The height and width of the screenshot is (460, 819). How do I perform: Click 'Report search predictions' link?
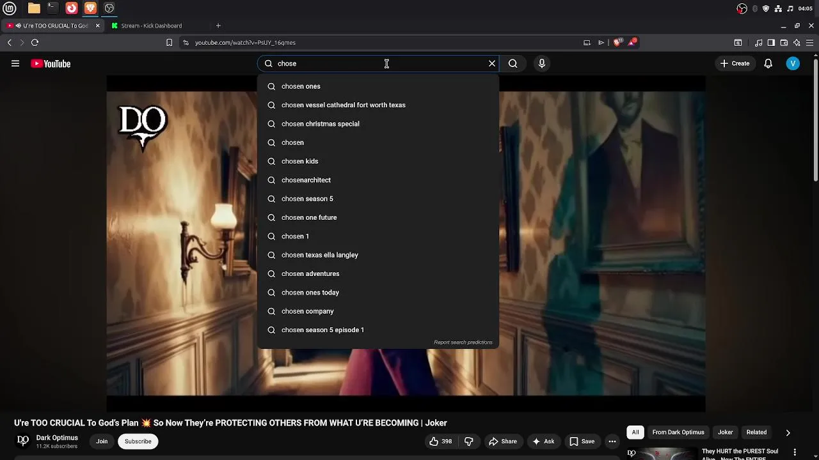click(x=463, y=342)
